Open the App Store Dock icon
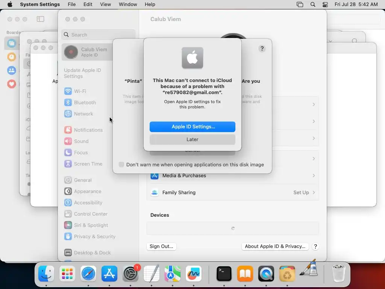 (109, 274)
